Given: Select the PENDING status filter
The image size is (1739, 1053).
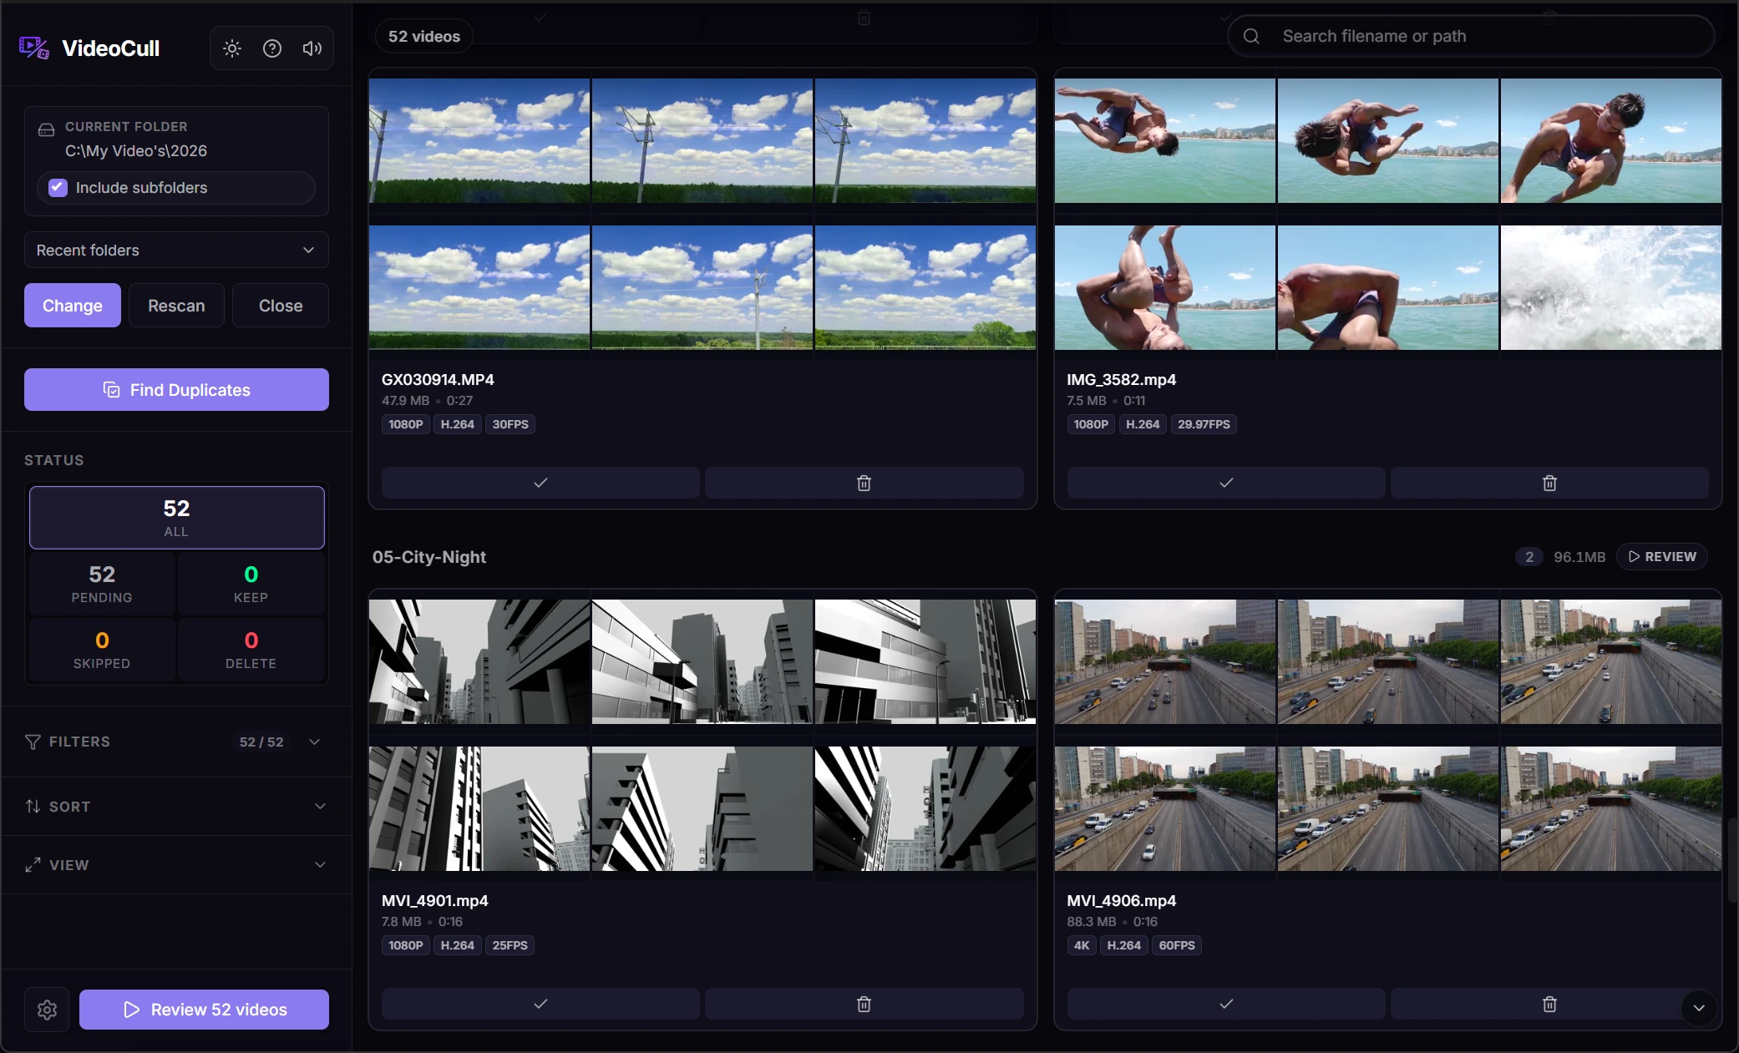Looking at the screenshot, I should pyautogui.click(x=102, y=584).
